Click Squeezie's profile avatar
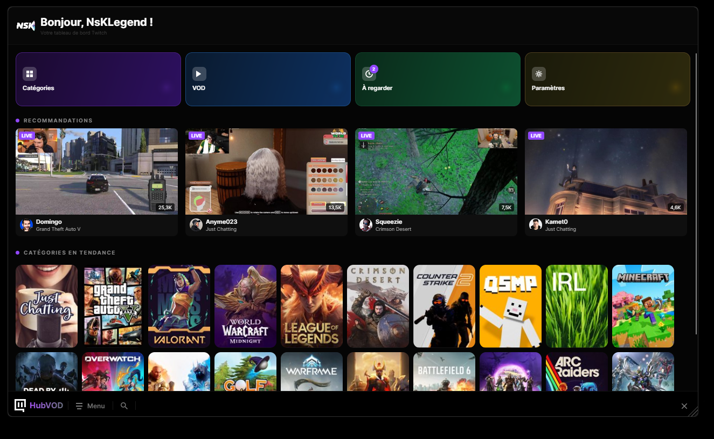The width and height of the screenshot is (714, 439). point(365,225)
